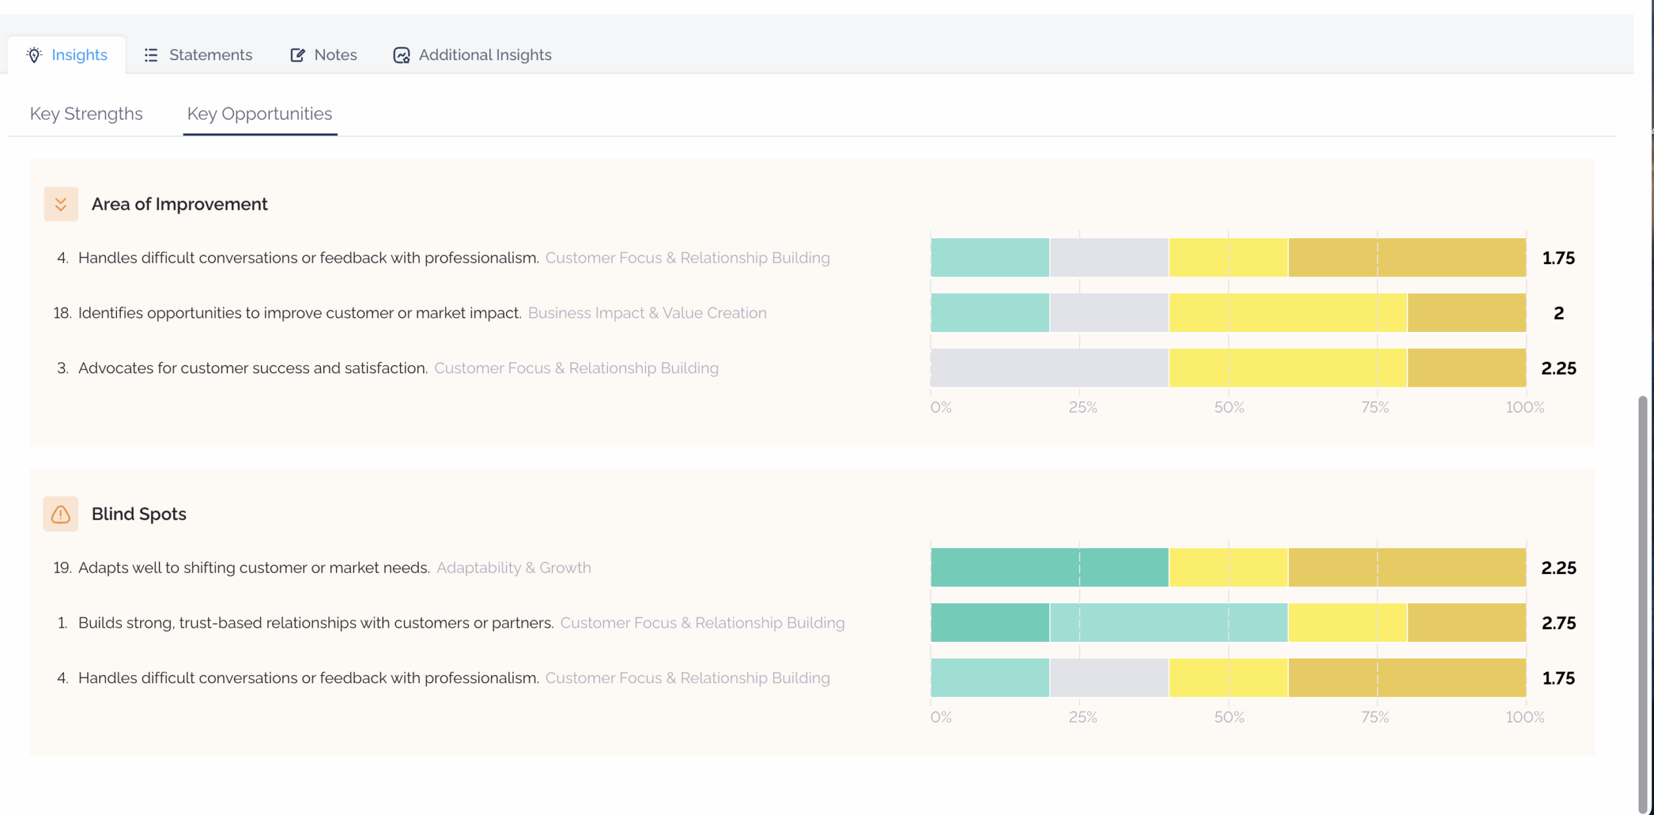Click the Area of Improvement chevrons icon

pos(61,204)
